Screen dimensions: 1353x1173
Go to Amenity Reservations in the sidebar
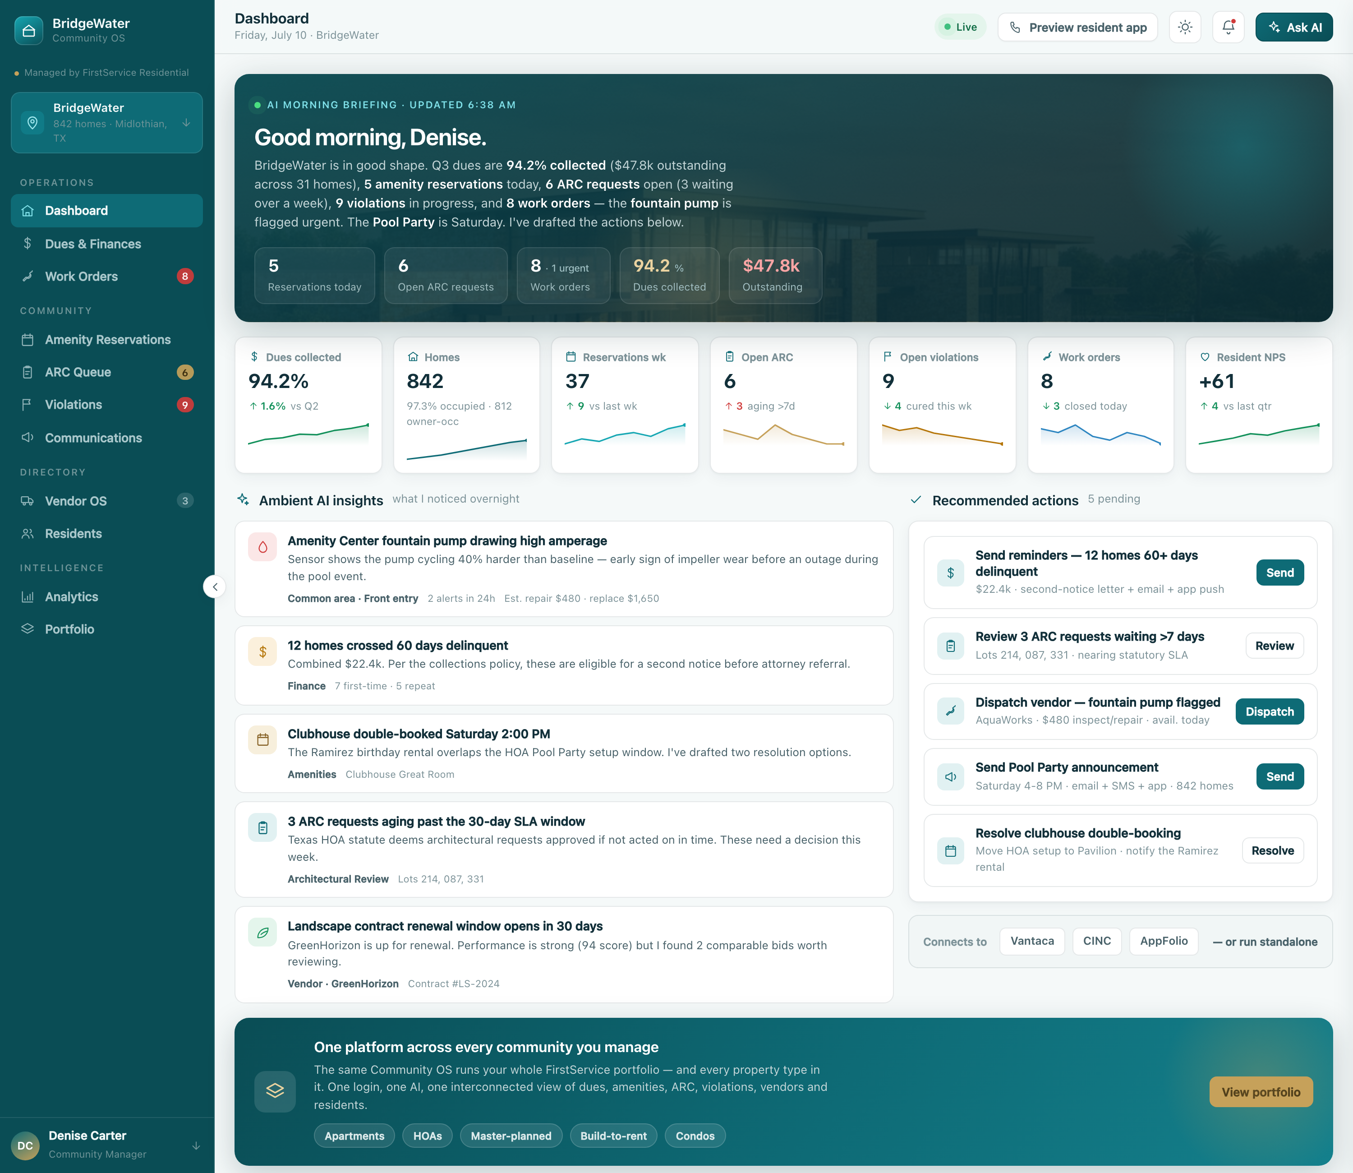(x=106, y=340)
